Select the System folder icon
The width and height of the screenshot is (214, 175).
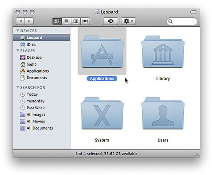coord(102,113)
